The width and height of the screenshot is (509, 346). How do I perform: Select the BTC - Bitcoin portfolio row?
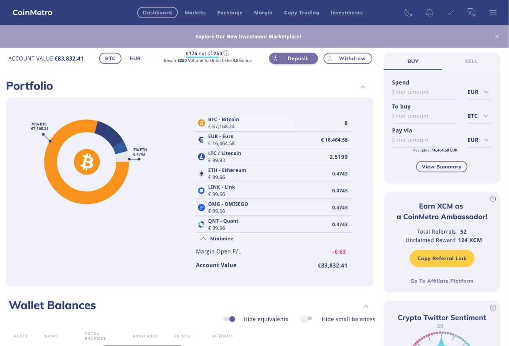click(x=273, y=123)
